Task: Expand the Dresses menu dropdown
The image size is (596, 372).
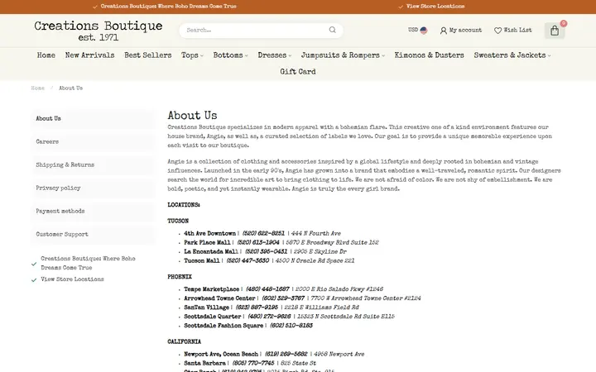Action: (275, 55)
